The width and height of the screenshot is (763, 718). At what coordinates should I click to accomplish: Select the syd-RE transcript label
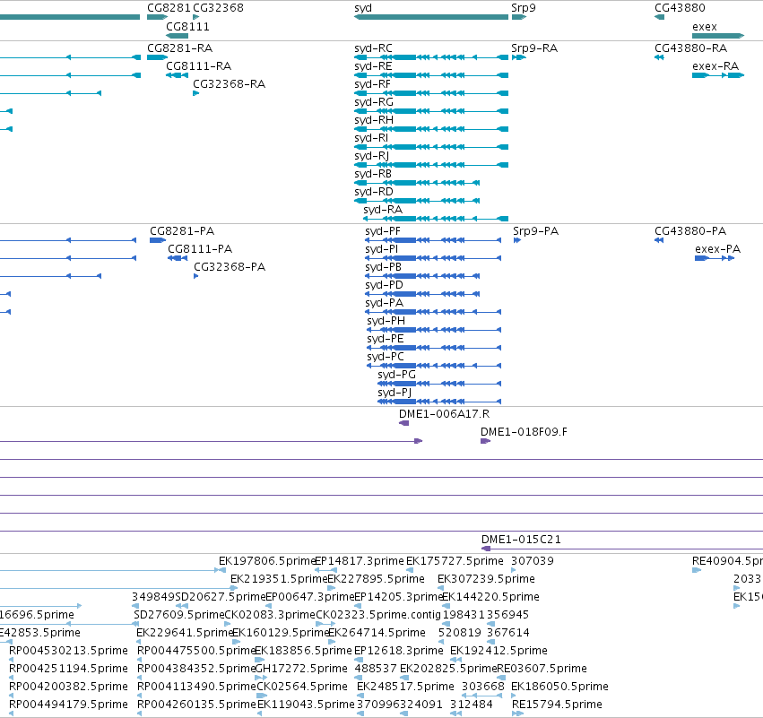click(373, 66)
